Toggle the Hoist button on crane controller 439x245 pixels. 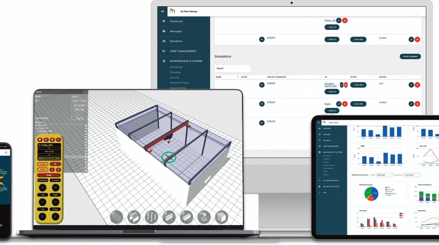[43, 169]
